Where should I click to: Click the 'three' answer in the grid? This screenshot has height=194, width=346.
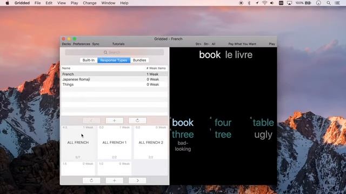(183, 134)
